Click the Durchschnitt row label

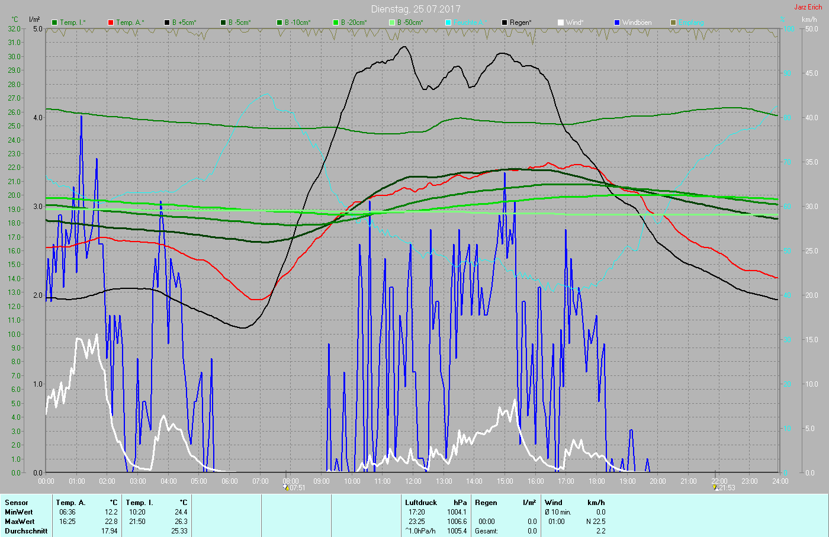pyautogui.click(x=26, y=531)
